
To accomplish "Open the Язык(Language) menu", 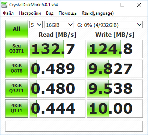I will click(98, 13).
